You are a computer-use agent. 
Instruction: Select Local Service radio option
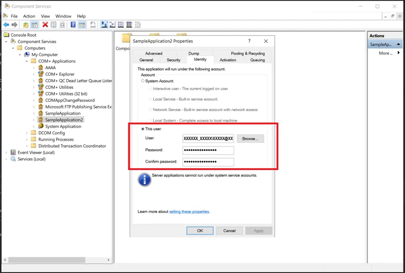[150, 99]
